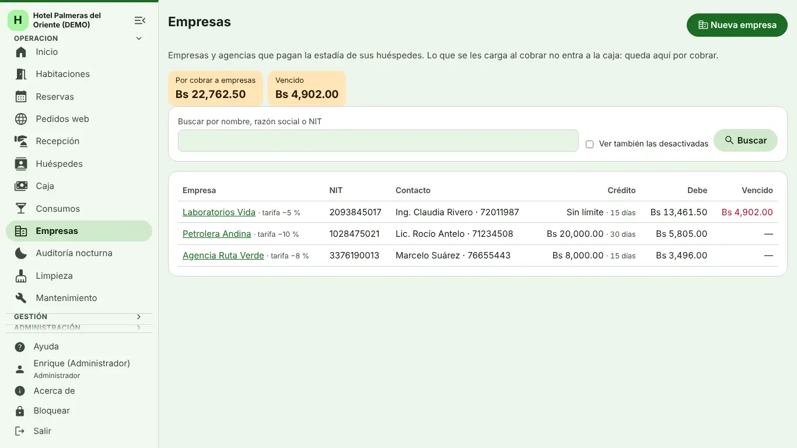Open the Empresas menu item
797x448 pixels.
79,231
